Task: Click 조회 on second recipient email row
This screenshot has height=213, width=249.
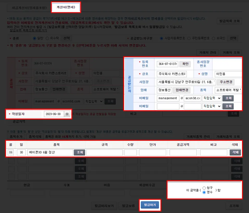Action: [x=228, y=106]
